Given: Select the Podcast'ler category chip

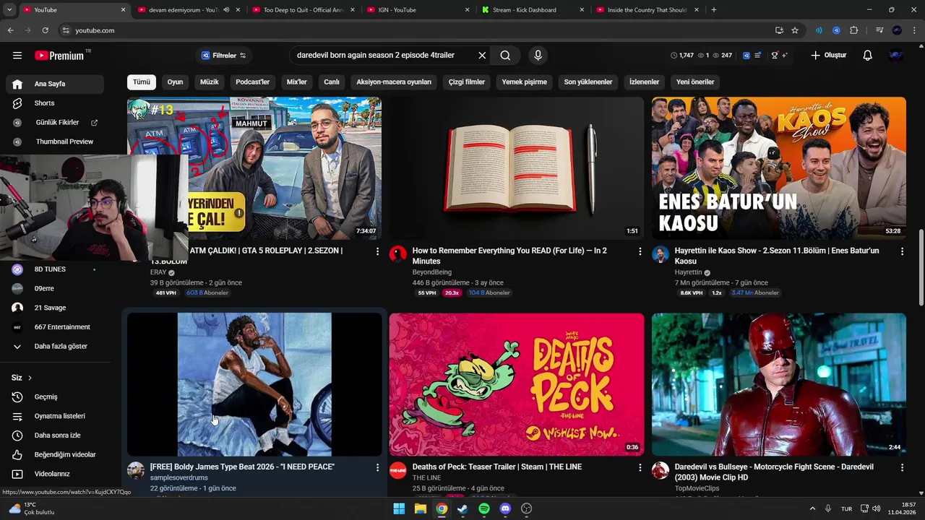Looking at the screenshot, I should point(253,82).
